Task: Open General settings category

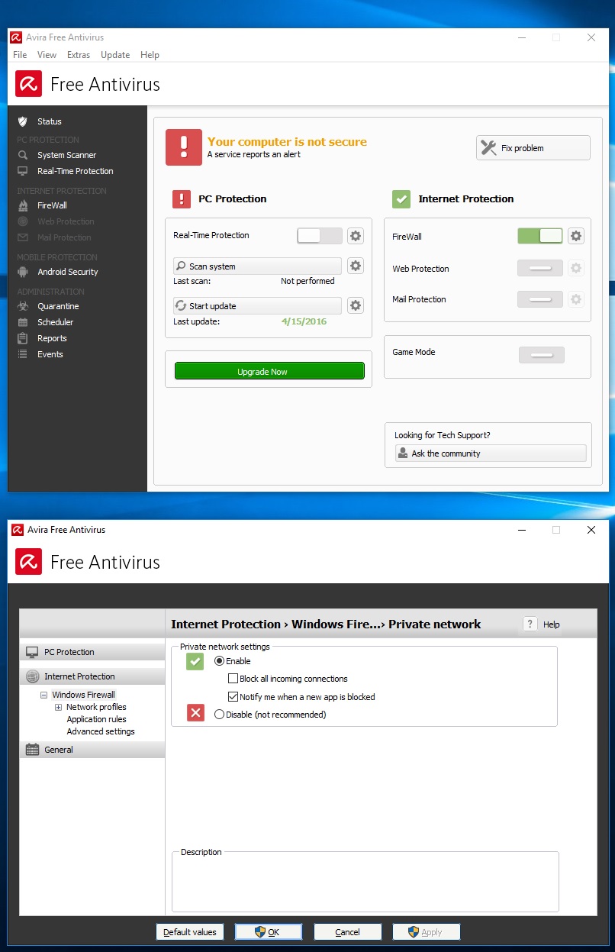Action: 92,750
